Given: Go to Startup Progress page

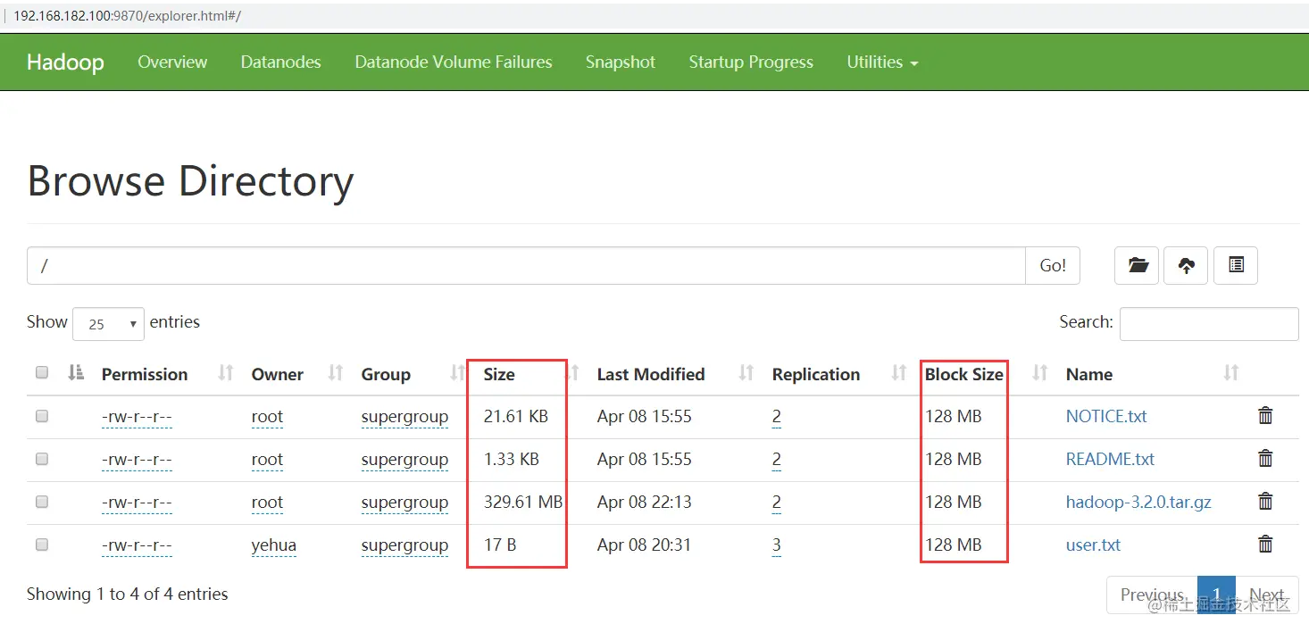Looking at the screenshot, I should 751,62.
